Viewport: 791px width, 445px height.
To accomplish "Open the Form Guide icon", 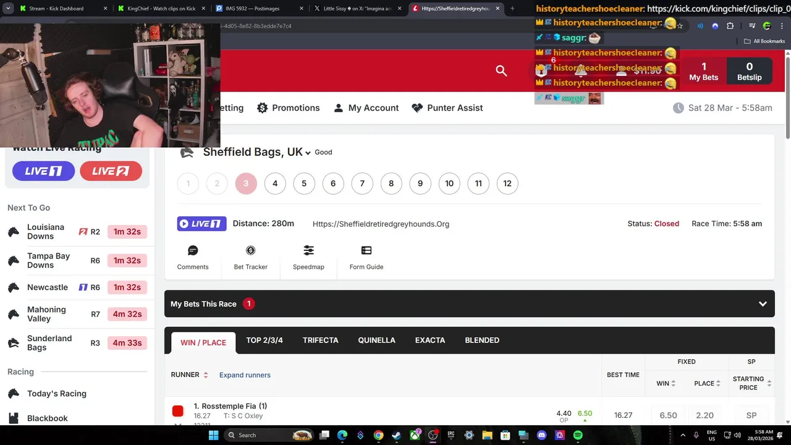I will (366, 250).
